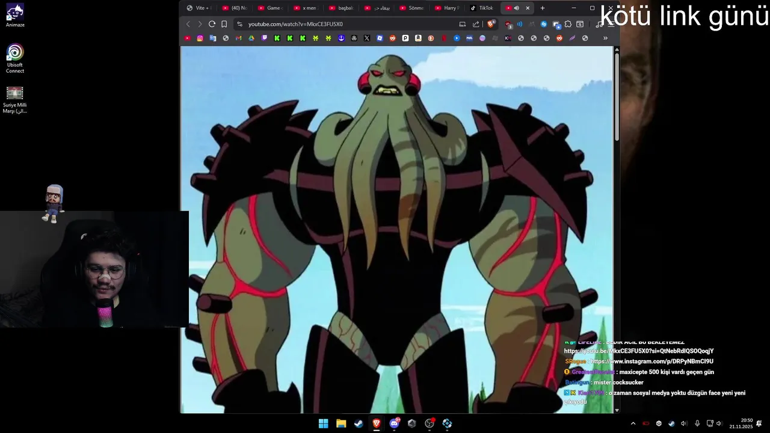The height and width of the screenshot is (433, 770).
Task: Open the Amazon bookmark
Action: [418, 38]
